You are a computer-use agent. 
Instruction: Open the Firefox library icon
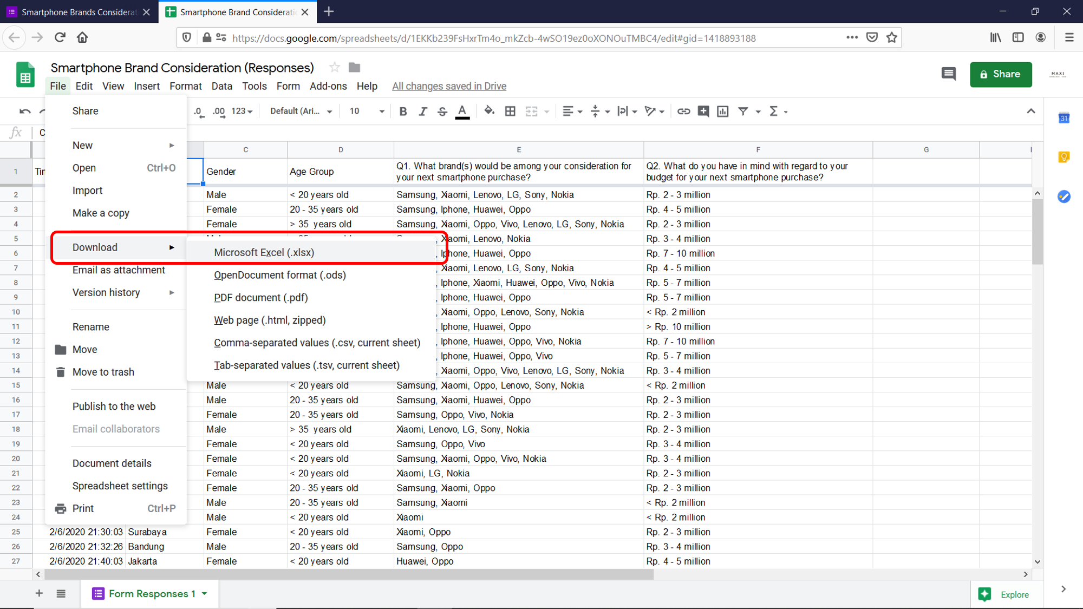click(995, 37)
